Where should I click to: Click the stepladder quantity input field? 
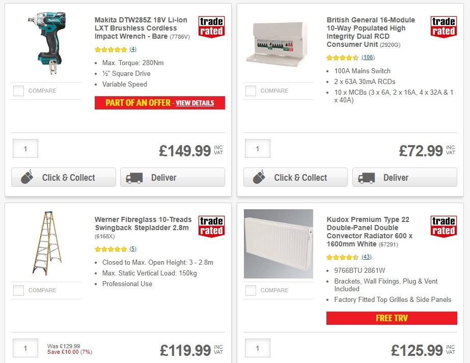(x=25, y=348)
